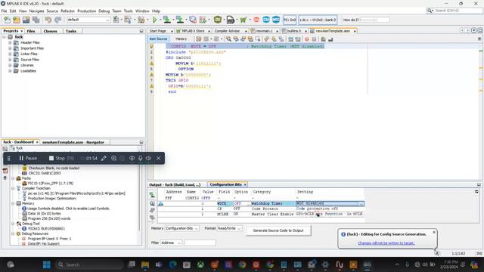Screen dimensions: 484x272
Task: Close the recorder control bar
Action: pos(159,158)
